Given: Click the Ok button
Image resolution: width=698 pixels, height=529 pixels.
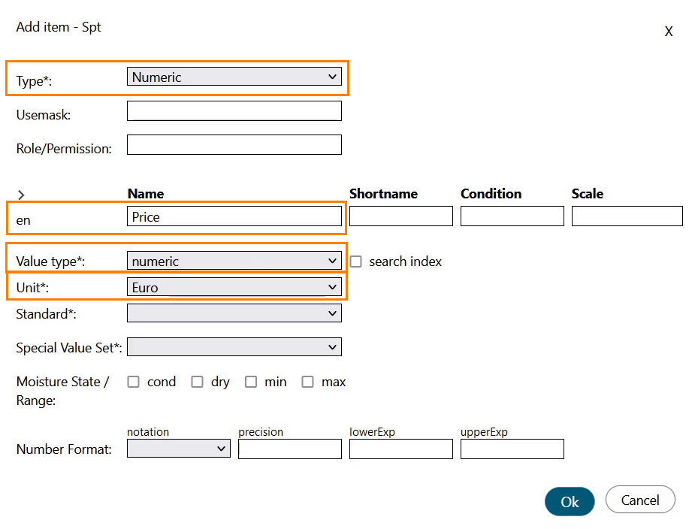Looking at the screenshot, I should click(x=570, y=502).
